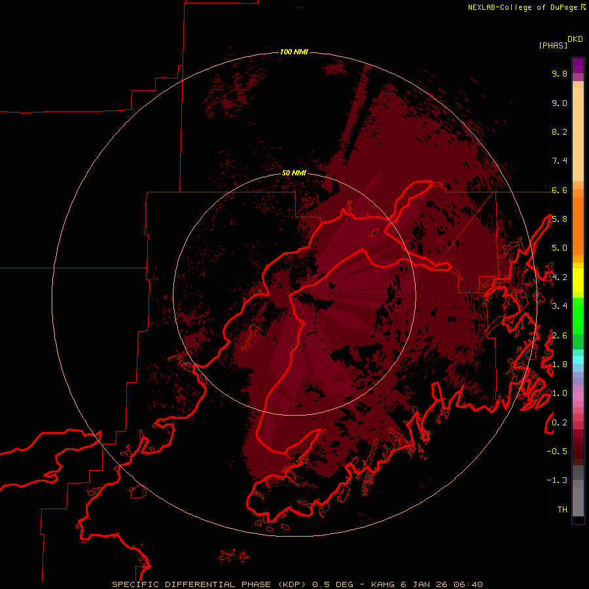Click the -0.5 value on the color scale
Screen dimensions: 589x589
557,452
